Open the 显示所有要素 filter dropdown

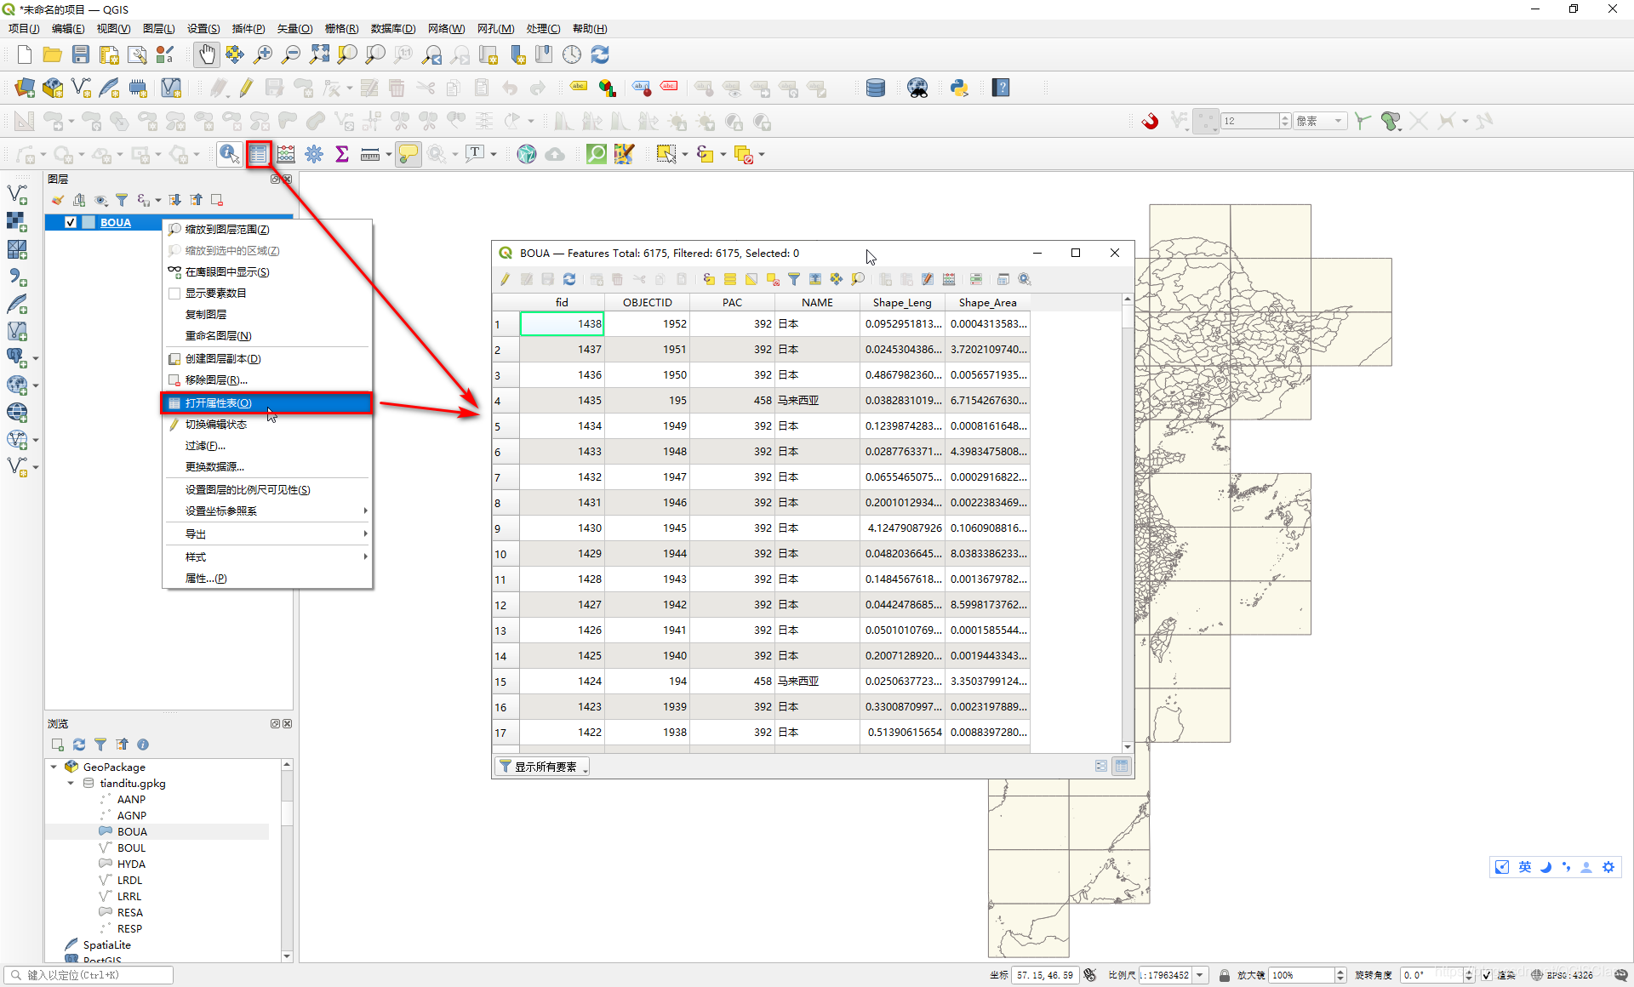pyautogui.click(x=543, y=767)
